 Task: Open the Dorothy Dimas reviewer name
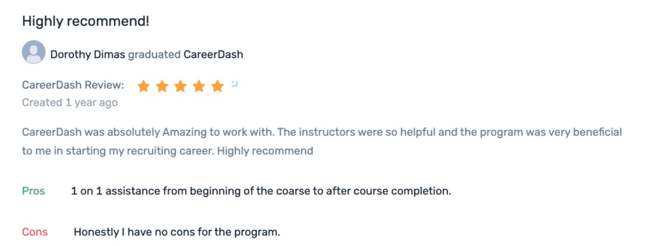pos(88,54)
